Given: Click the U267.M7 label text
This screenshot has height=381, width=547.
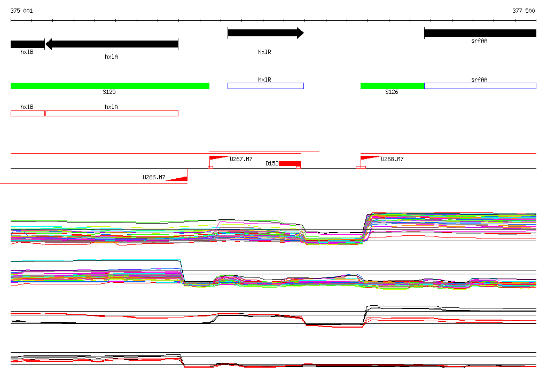Looking at the screenshot, I should click(x=241, y=160).
